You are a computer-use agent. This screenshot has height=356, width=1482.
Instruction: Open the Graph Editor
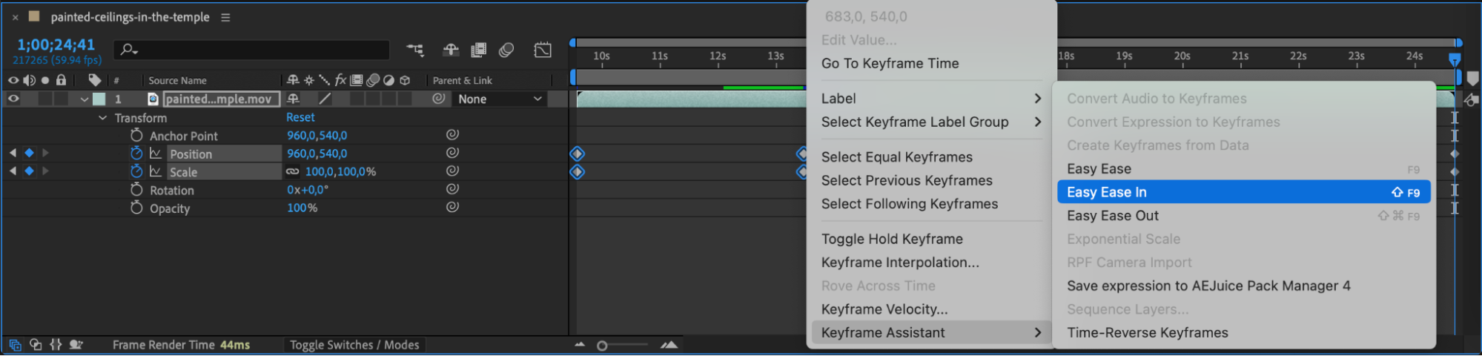(543, 50)
